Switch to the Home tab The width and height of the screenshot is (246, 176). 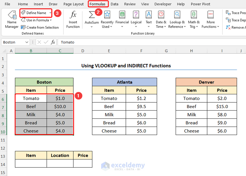pyautogui.click(x=23, y=4)
